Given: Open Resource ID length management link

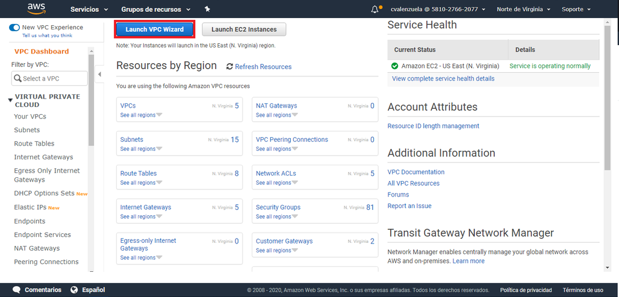Looking at the screenshot, I should pos(433,126).
